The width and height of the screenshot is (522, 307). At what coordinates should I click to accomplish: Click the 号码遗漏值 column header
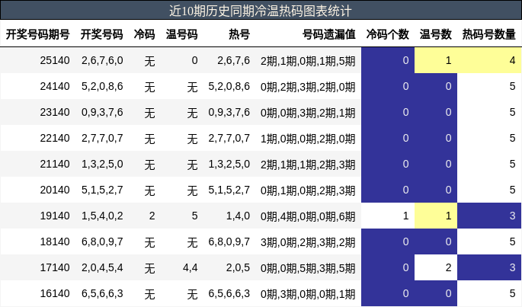click(x=329, y=34)
